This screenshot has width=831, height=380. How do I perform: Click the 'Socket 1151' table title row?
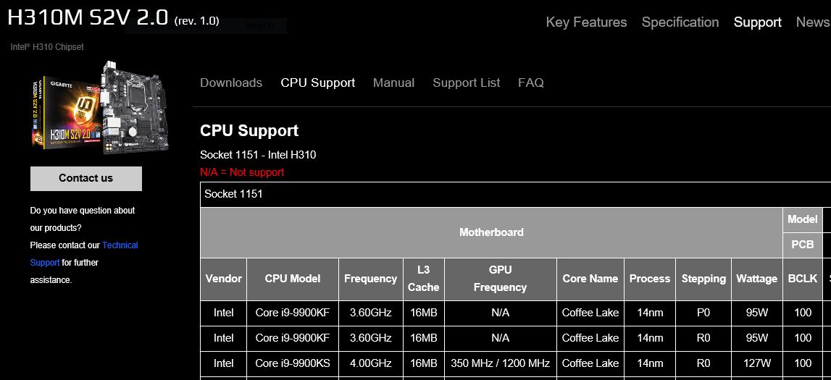pyautogui.click(x=515, y=194)
